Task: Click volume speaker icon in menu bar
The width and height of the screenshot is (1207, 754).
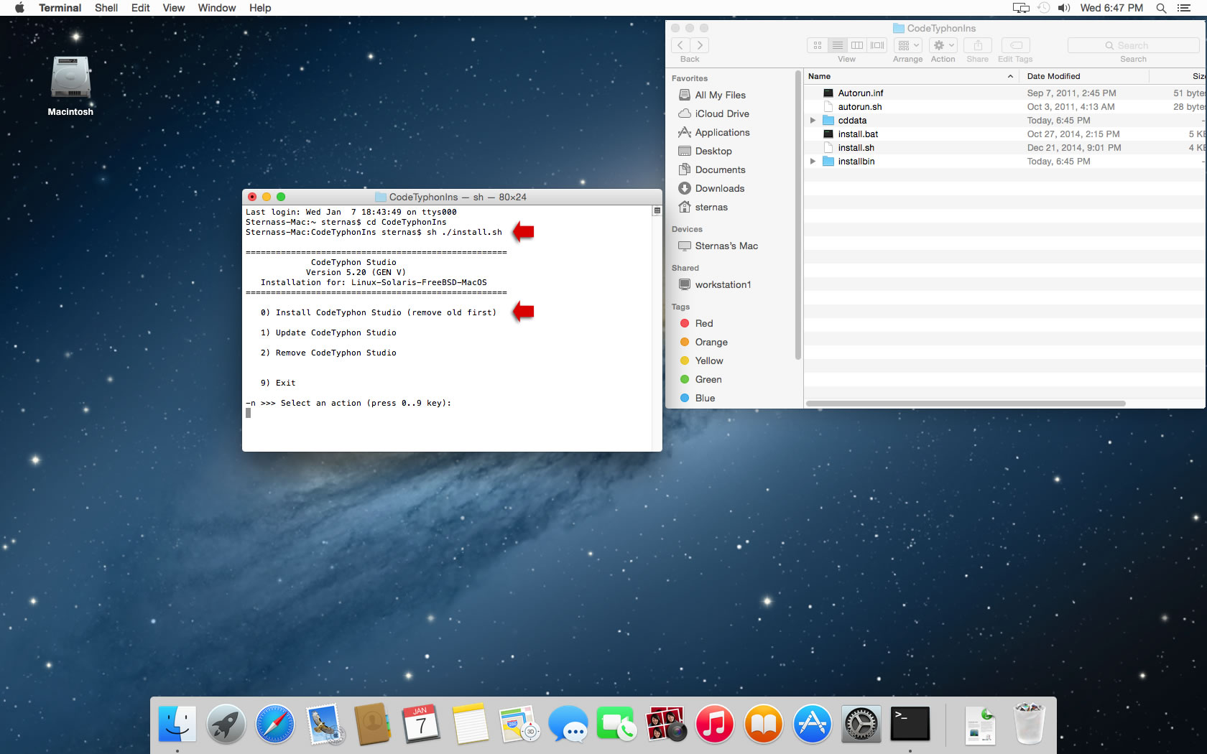Action: pyautogui.click(x=1064, y=8)
